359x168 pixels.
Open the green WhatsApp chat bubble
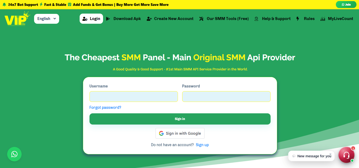click(14, 154)
